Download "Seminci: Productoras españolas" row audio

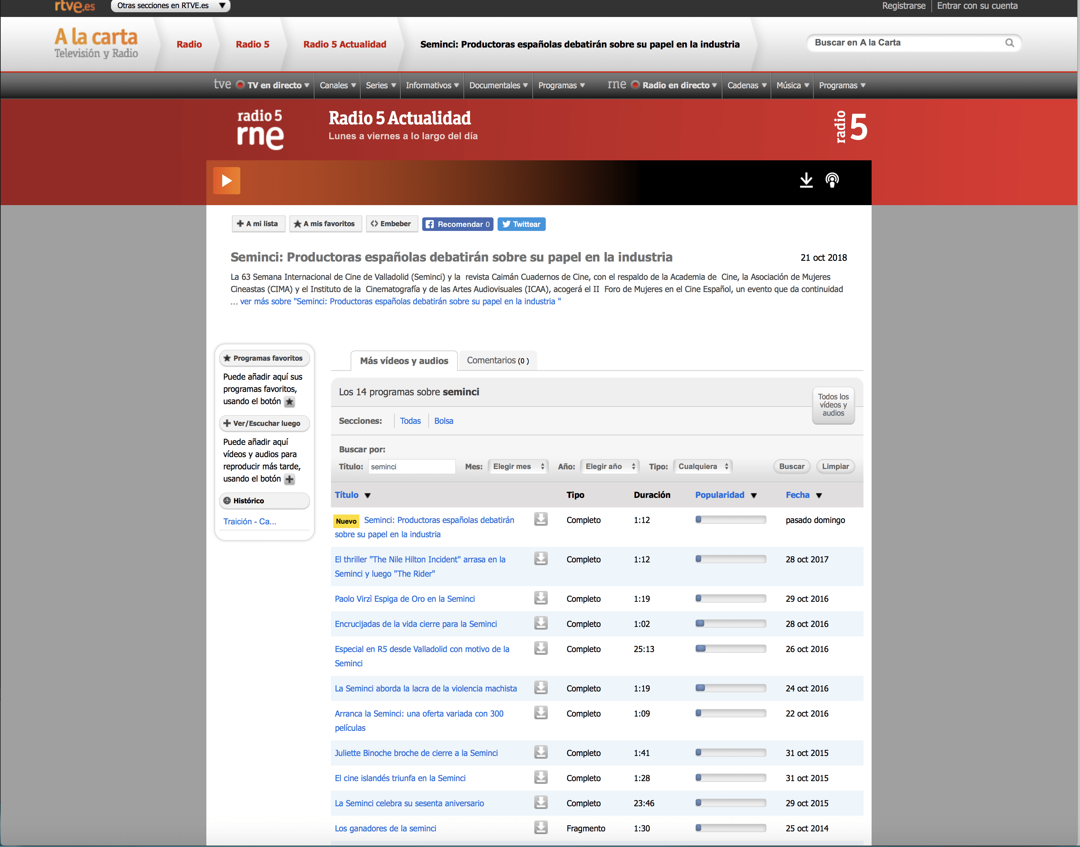point(541,519)
